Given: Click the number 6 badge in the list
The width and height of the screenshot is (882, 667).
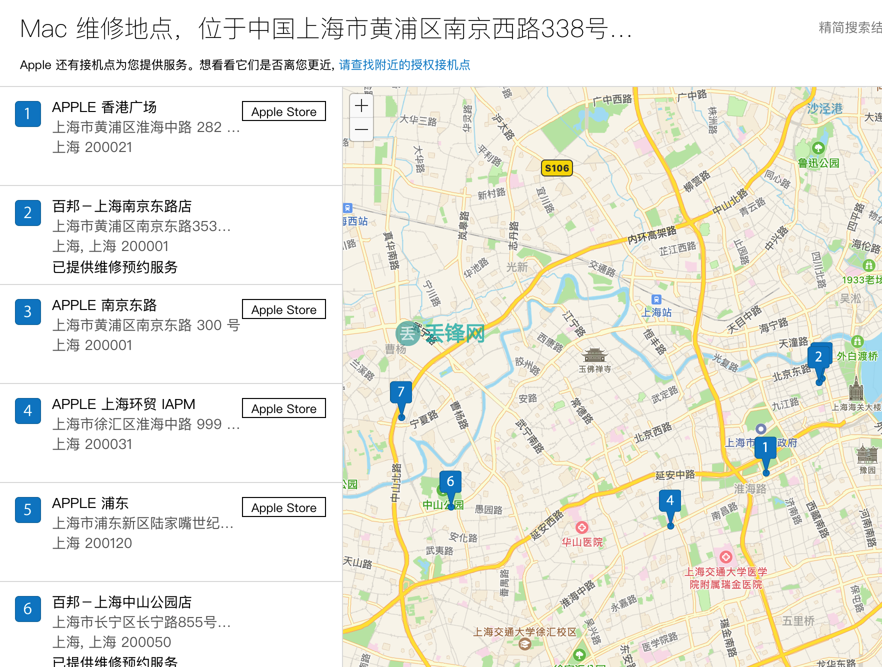Looking at the screenshot, I should (x=28, y=609).
